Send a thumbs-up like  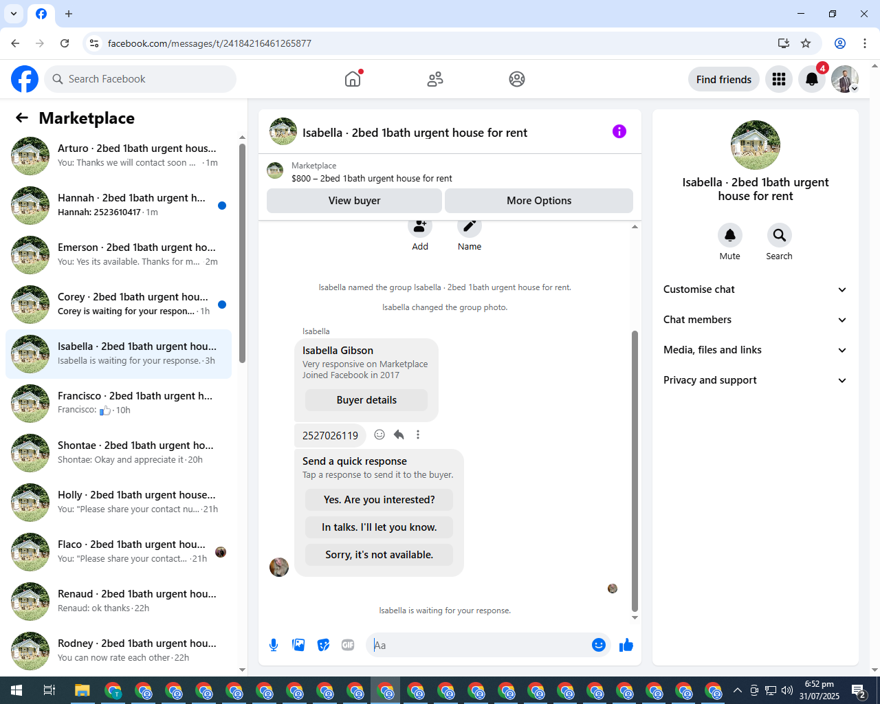pos(626,645)
